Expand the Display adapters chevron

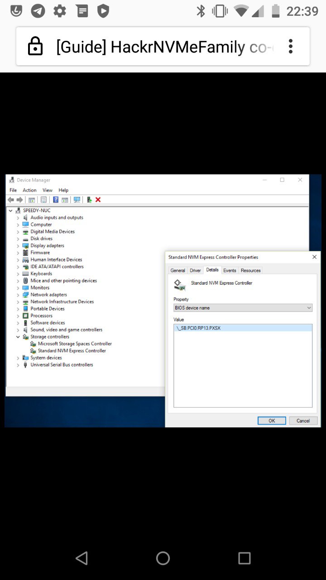(18, 246)
